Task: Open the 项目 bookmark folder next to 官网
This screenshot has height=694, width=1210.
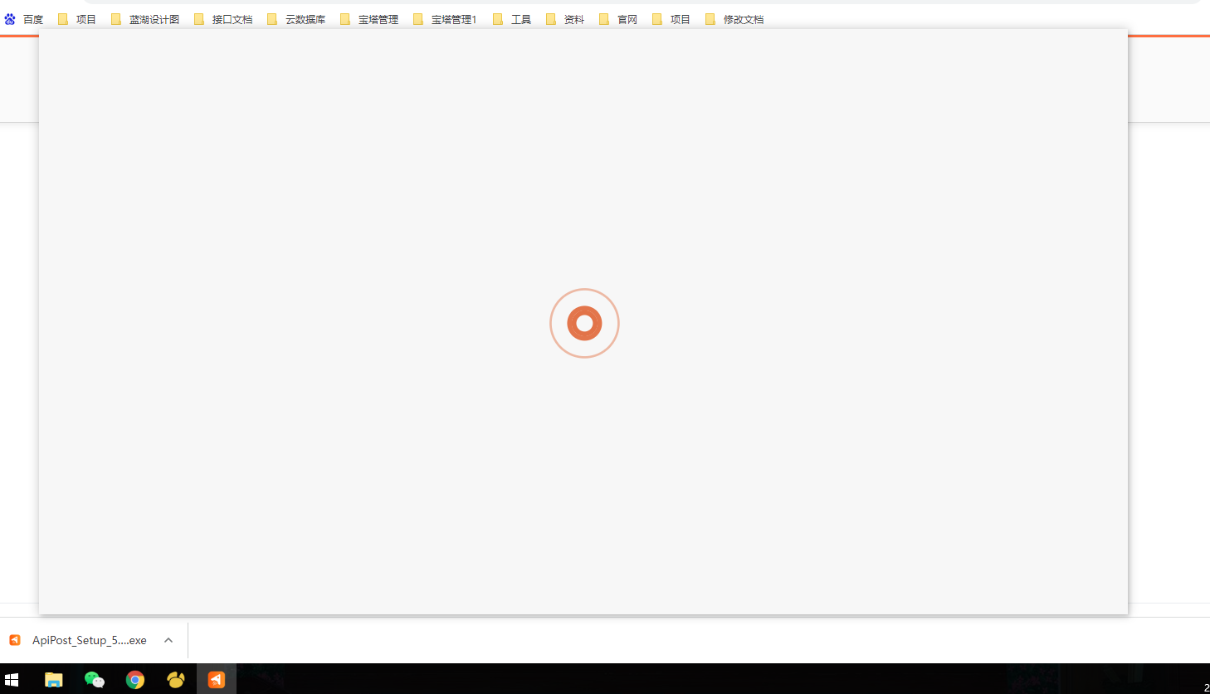Action: pyautogui.click(x=671, y=19)
